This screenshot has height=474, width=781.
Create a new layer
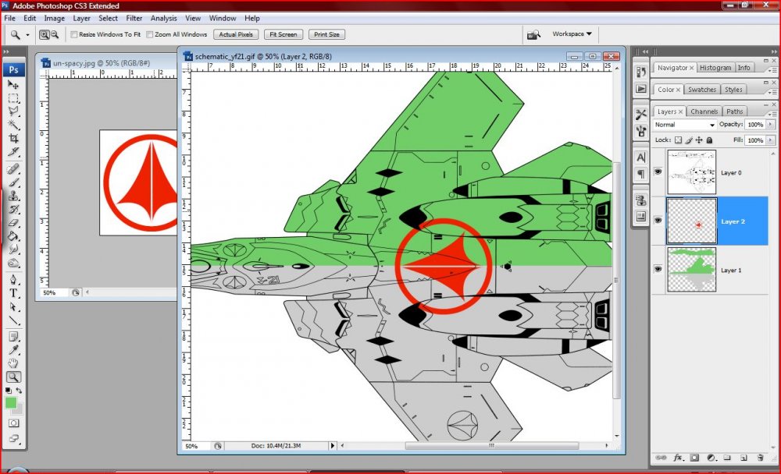(x=744, y=458)
